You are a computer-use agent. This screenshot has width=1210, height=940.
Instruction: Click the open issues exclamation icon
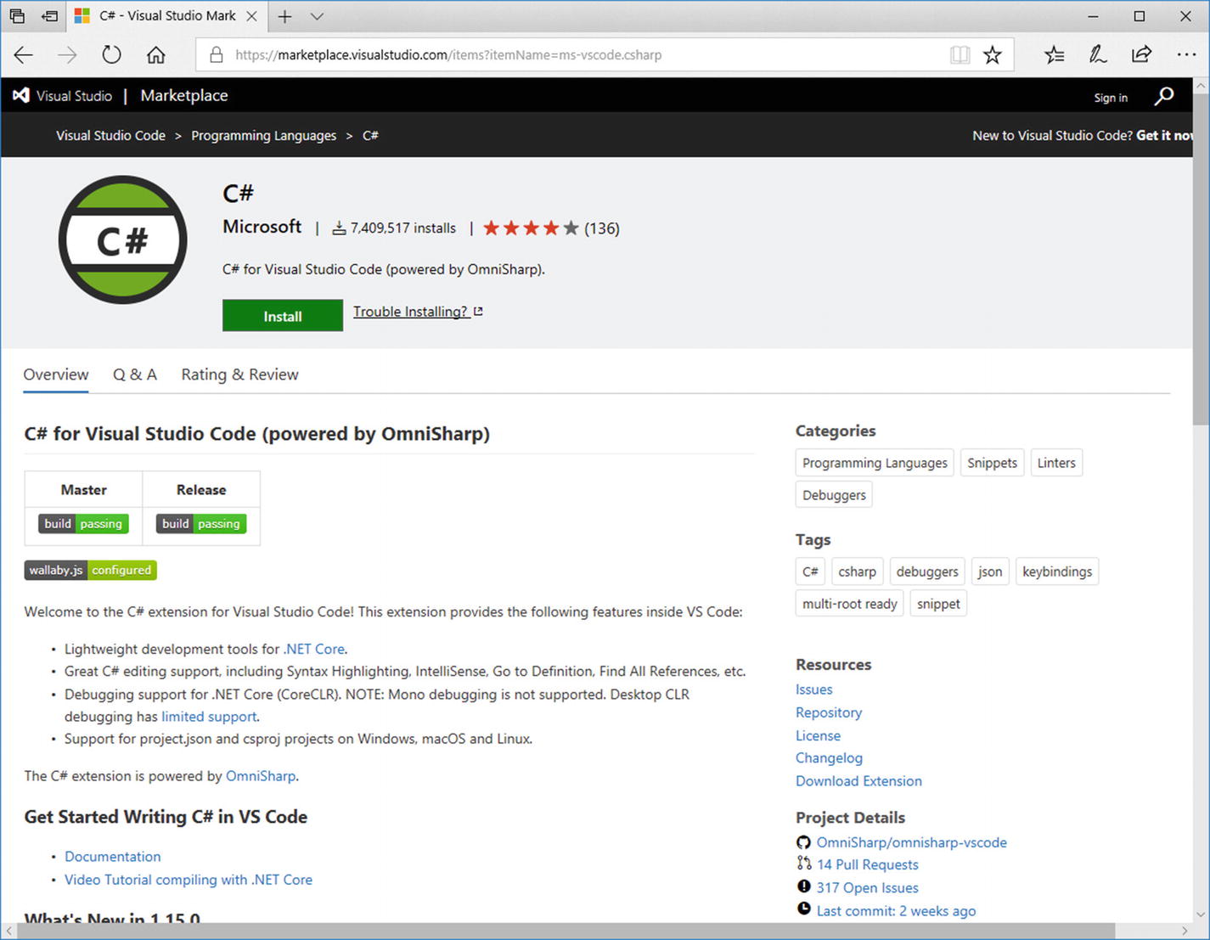tap(804, 887)
